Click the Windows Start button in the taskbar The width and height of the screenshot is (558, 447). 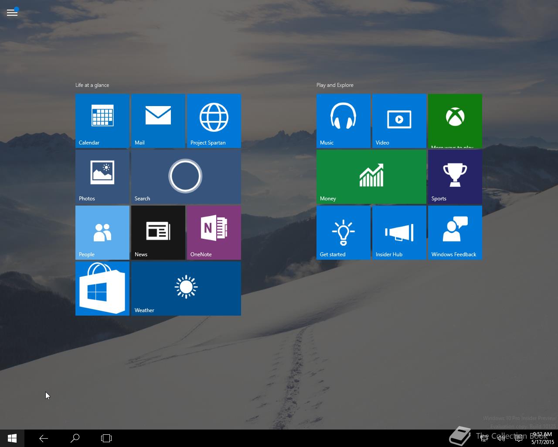(x=12, y=438)
